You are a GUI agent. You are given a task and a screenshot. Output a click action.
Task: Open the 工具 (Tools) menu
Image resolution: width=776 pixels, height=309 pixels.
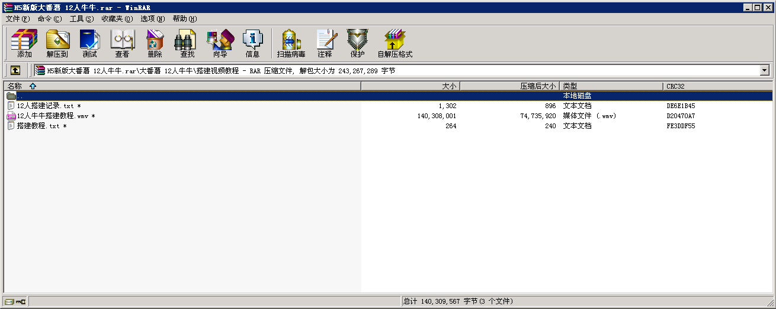click(x=81, y=19)
